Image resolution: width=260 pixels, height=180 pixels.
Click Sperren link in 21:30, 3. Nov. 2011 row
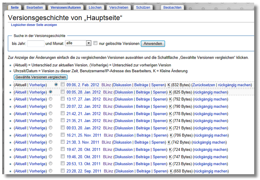pos(159,142)
